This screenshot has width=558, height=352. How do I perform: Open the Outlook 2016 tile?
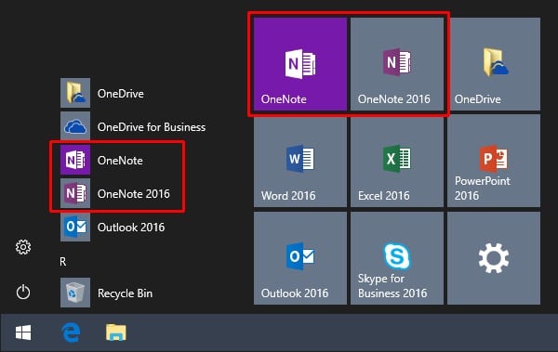(300, 258)
